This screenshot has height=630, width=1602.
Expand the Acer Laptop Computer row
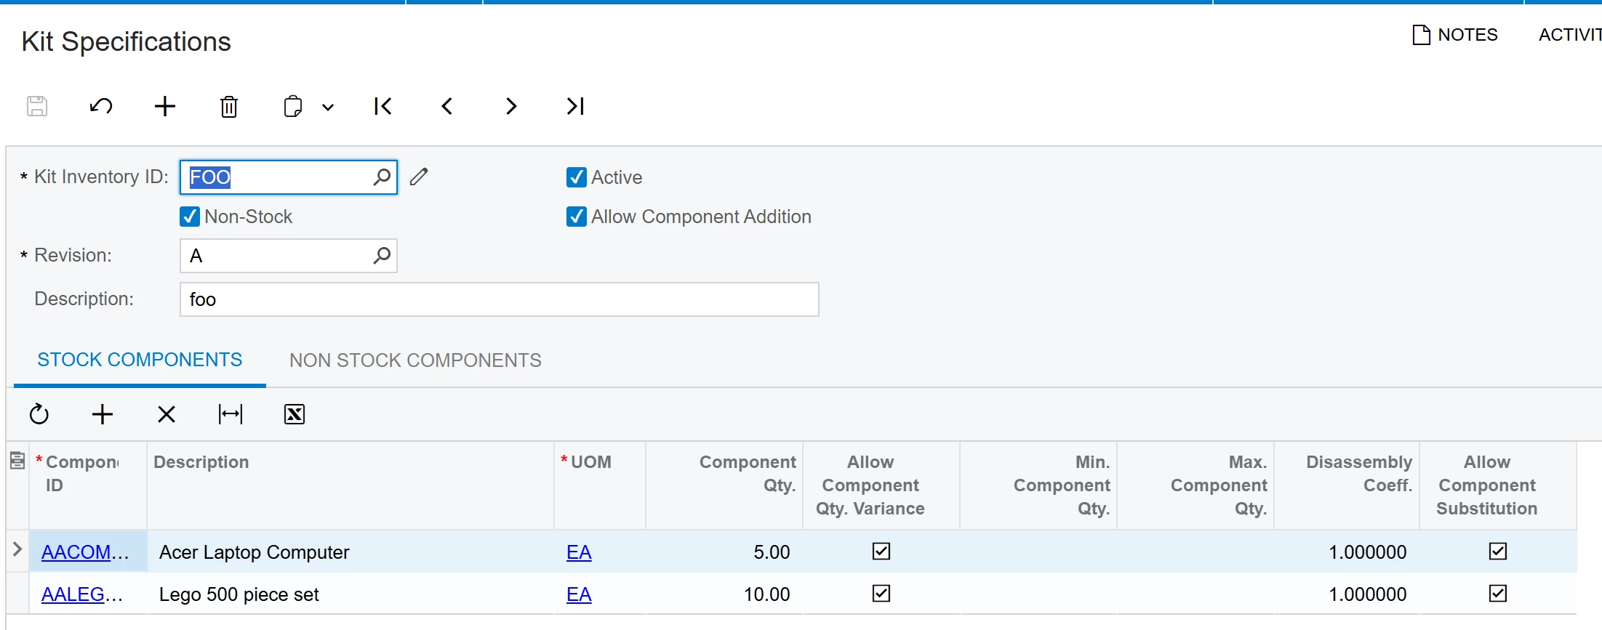tap(17, 549)
